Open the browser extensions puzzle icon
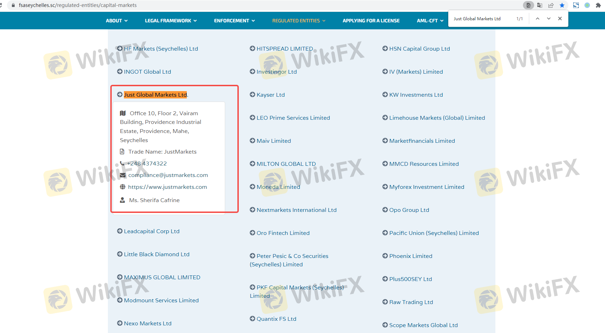Viewport: 605px width, 333px height. [598, 5]
